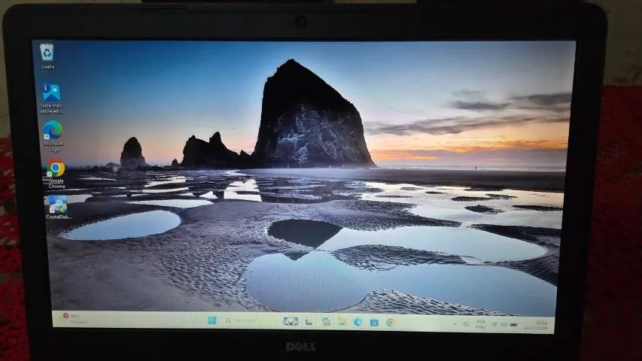Open the Recycle Bin (Lixeira) desktop icon
The width and height of the screenshot is (642, 361).
(x=47, y=56)
